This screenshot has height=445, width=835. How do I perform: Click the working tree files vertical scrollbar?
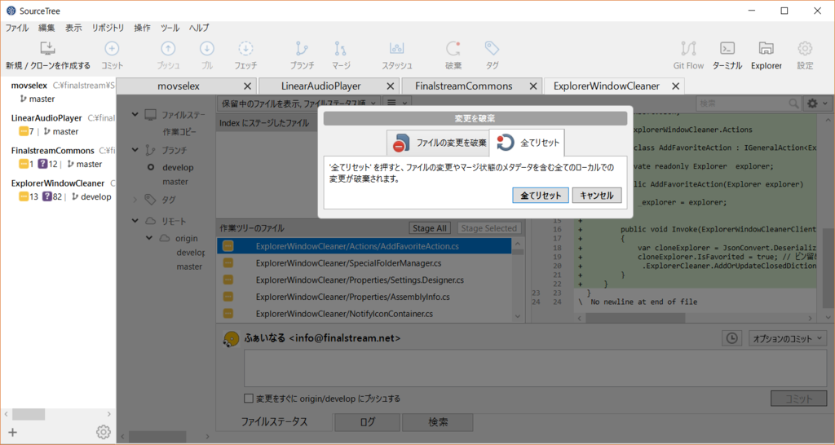tap(518, 280)
